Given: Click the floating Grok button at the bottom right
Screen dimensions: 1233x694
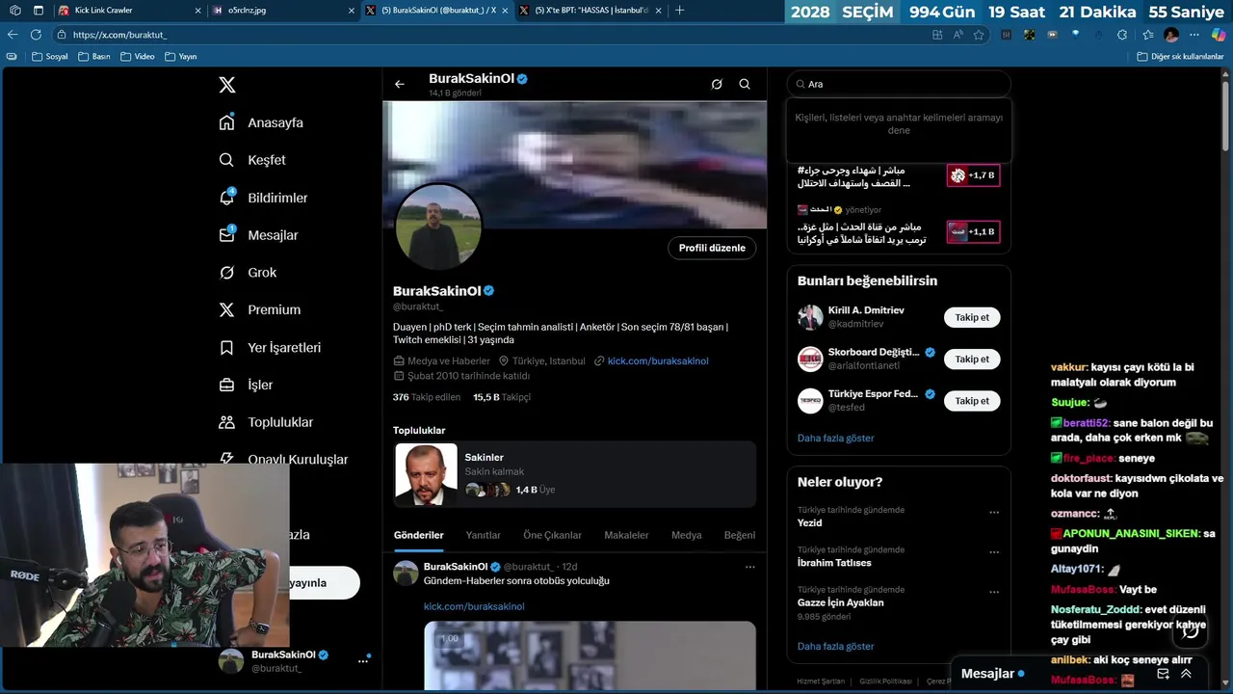Looking at the screenshot, I should (1191, 631).
